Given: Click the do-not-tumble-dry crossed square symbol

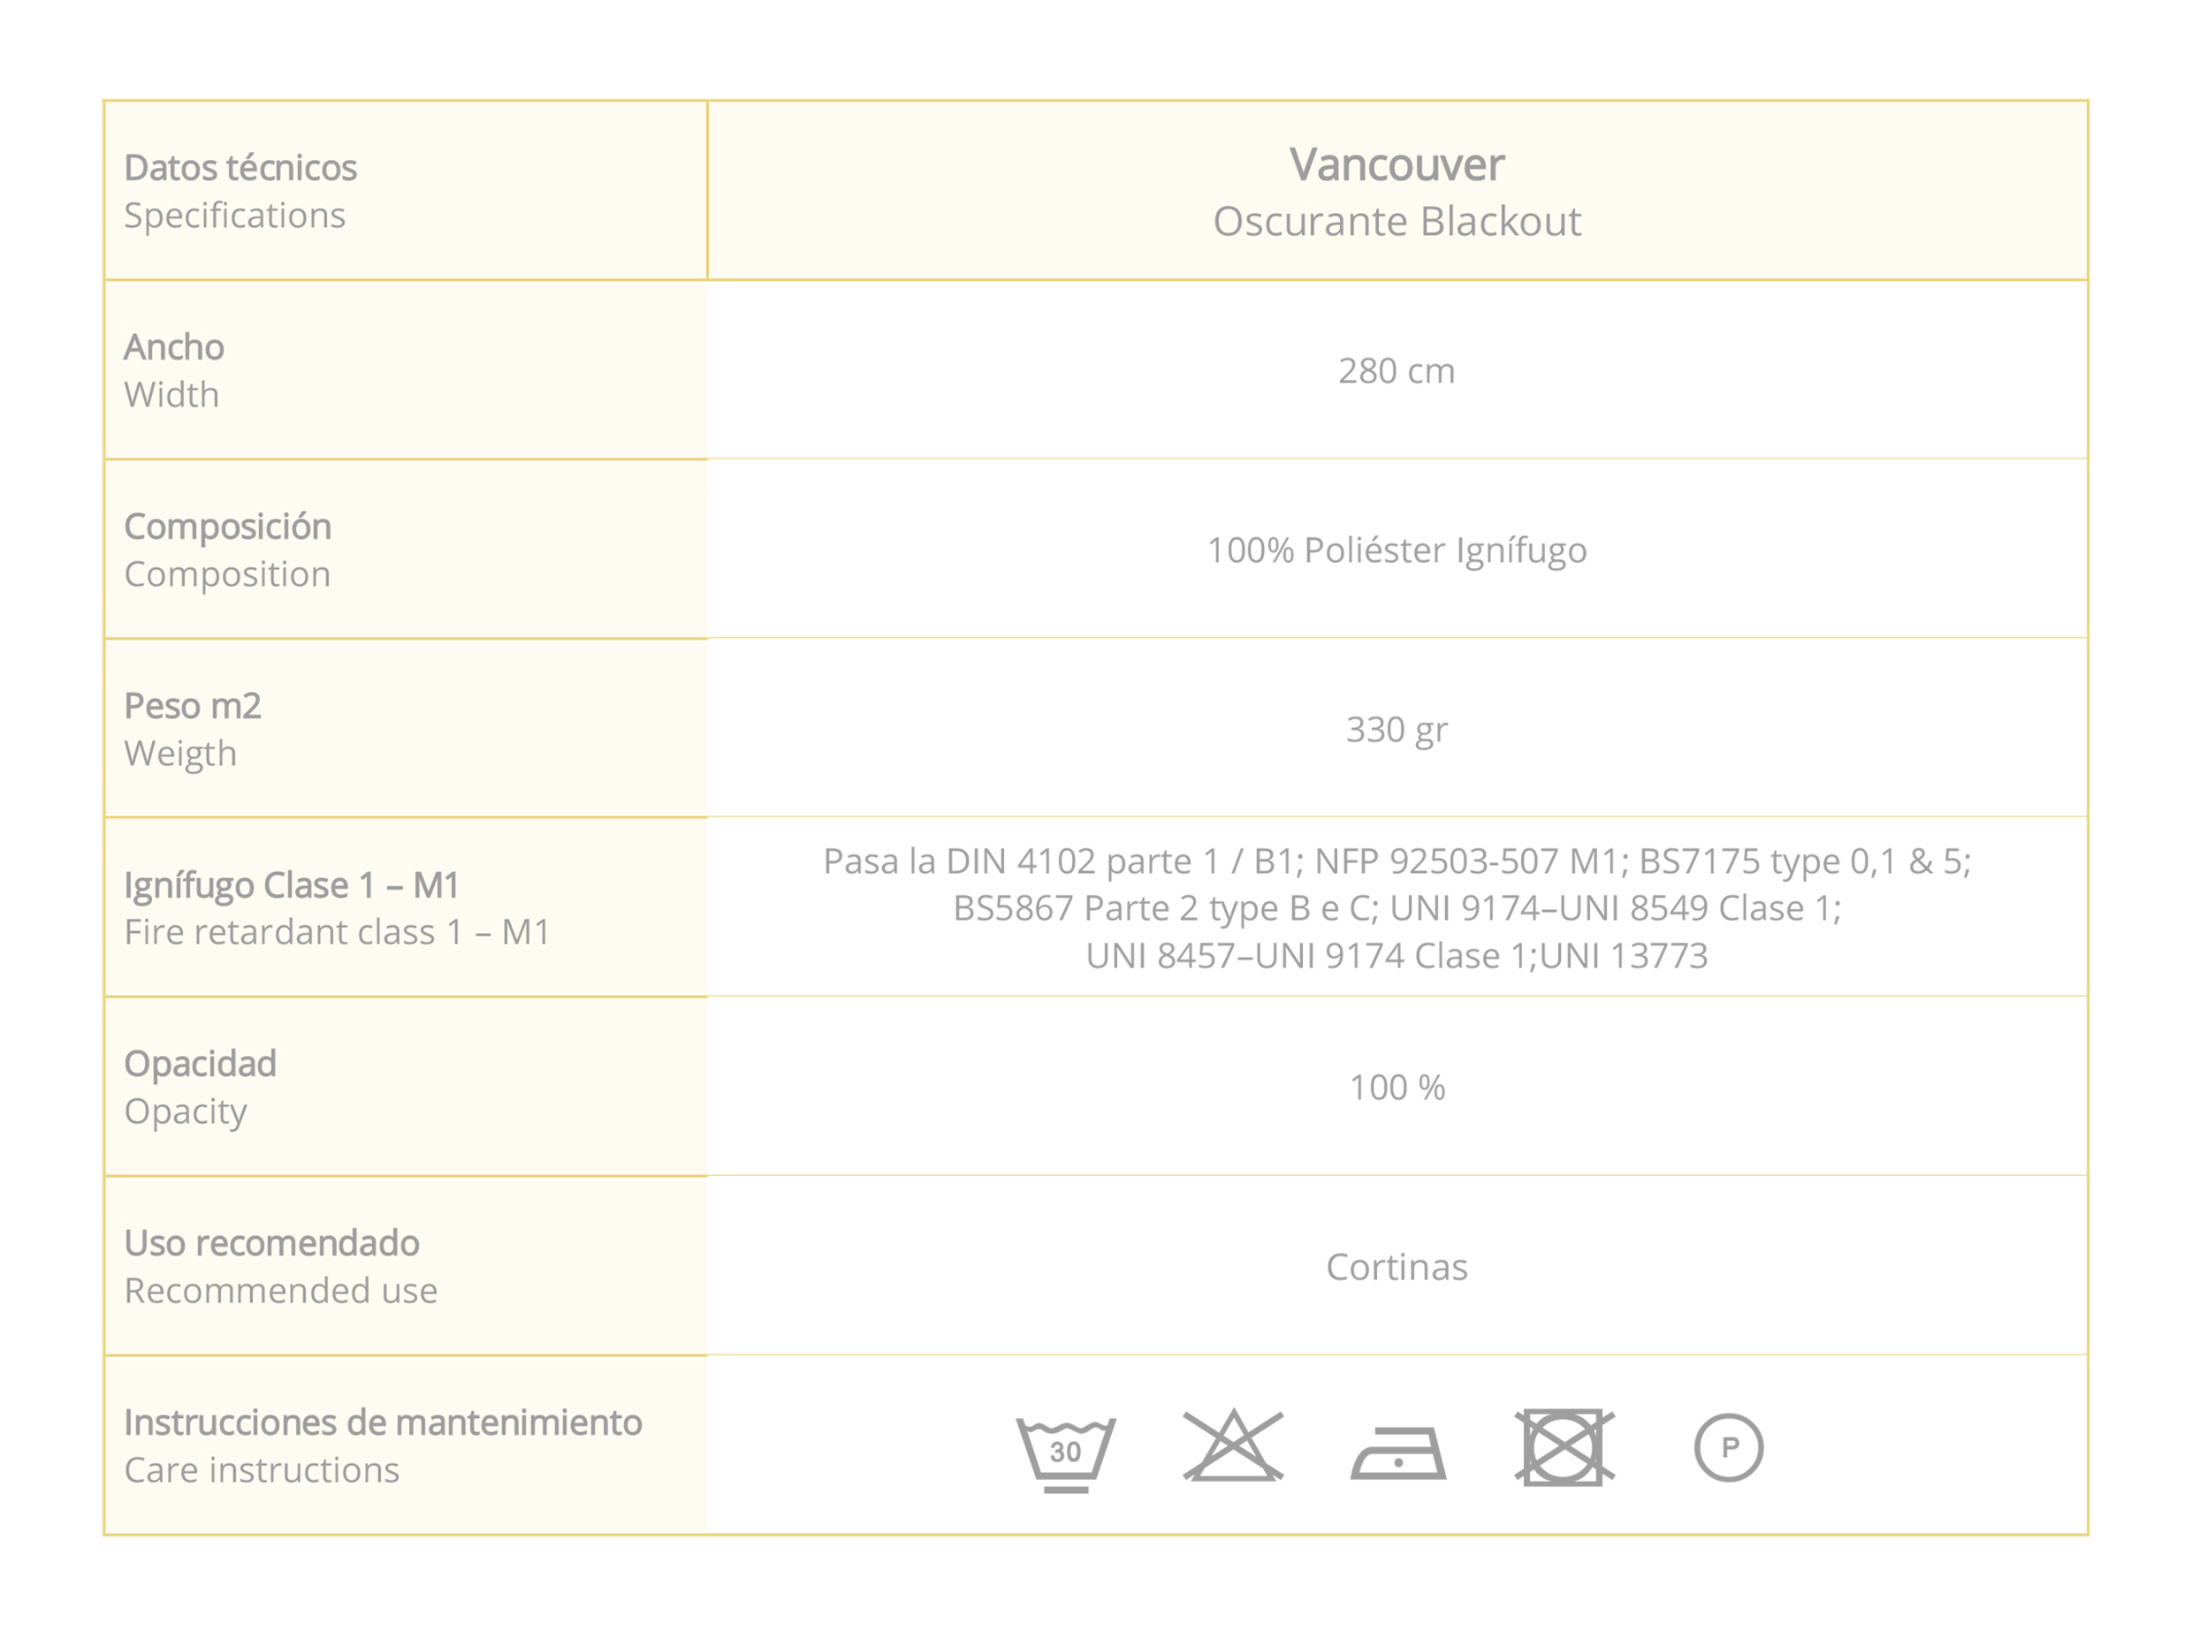Looking at the screenshot, I should (1564, 1447).
